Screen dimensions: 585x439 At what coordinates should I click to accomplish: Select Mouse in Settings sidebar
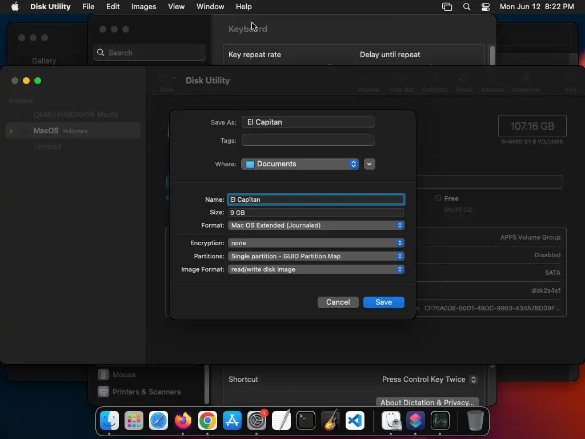click(x=124, y=374)
